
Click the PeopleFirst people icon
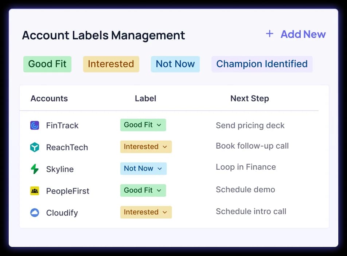(x=35, y=191)
